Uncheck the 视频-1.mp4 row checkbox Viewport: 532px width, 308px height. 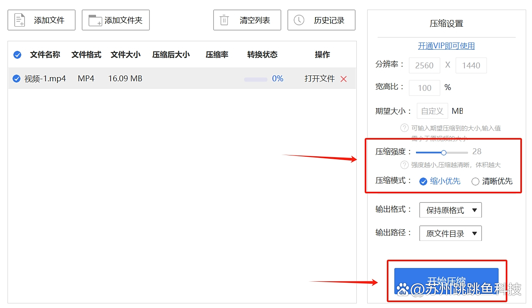[x=16, y=78]
